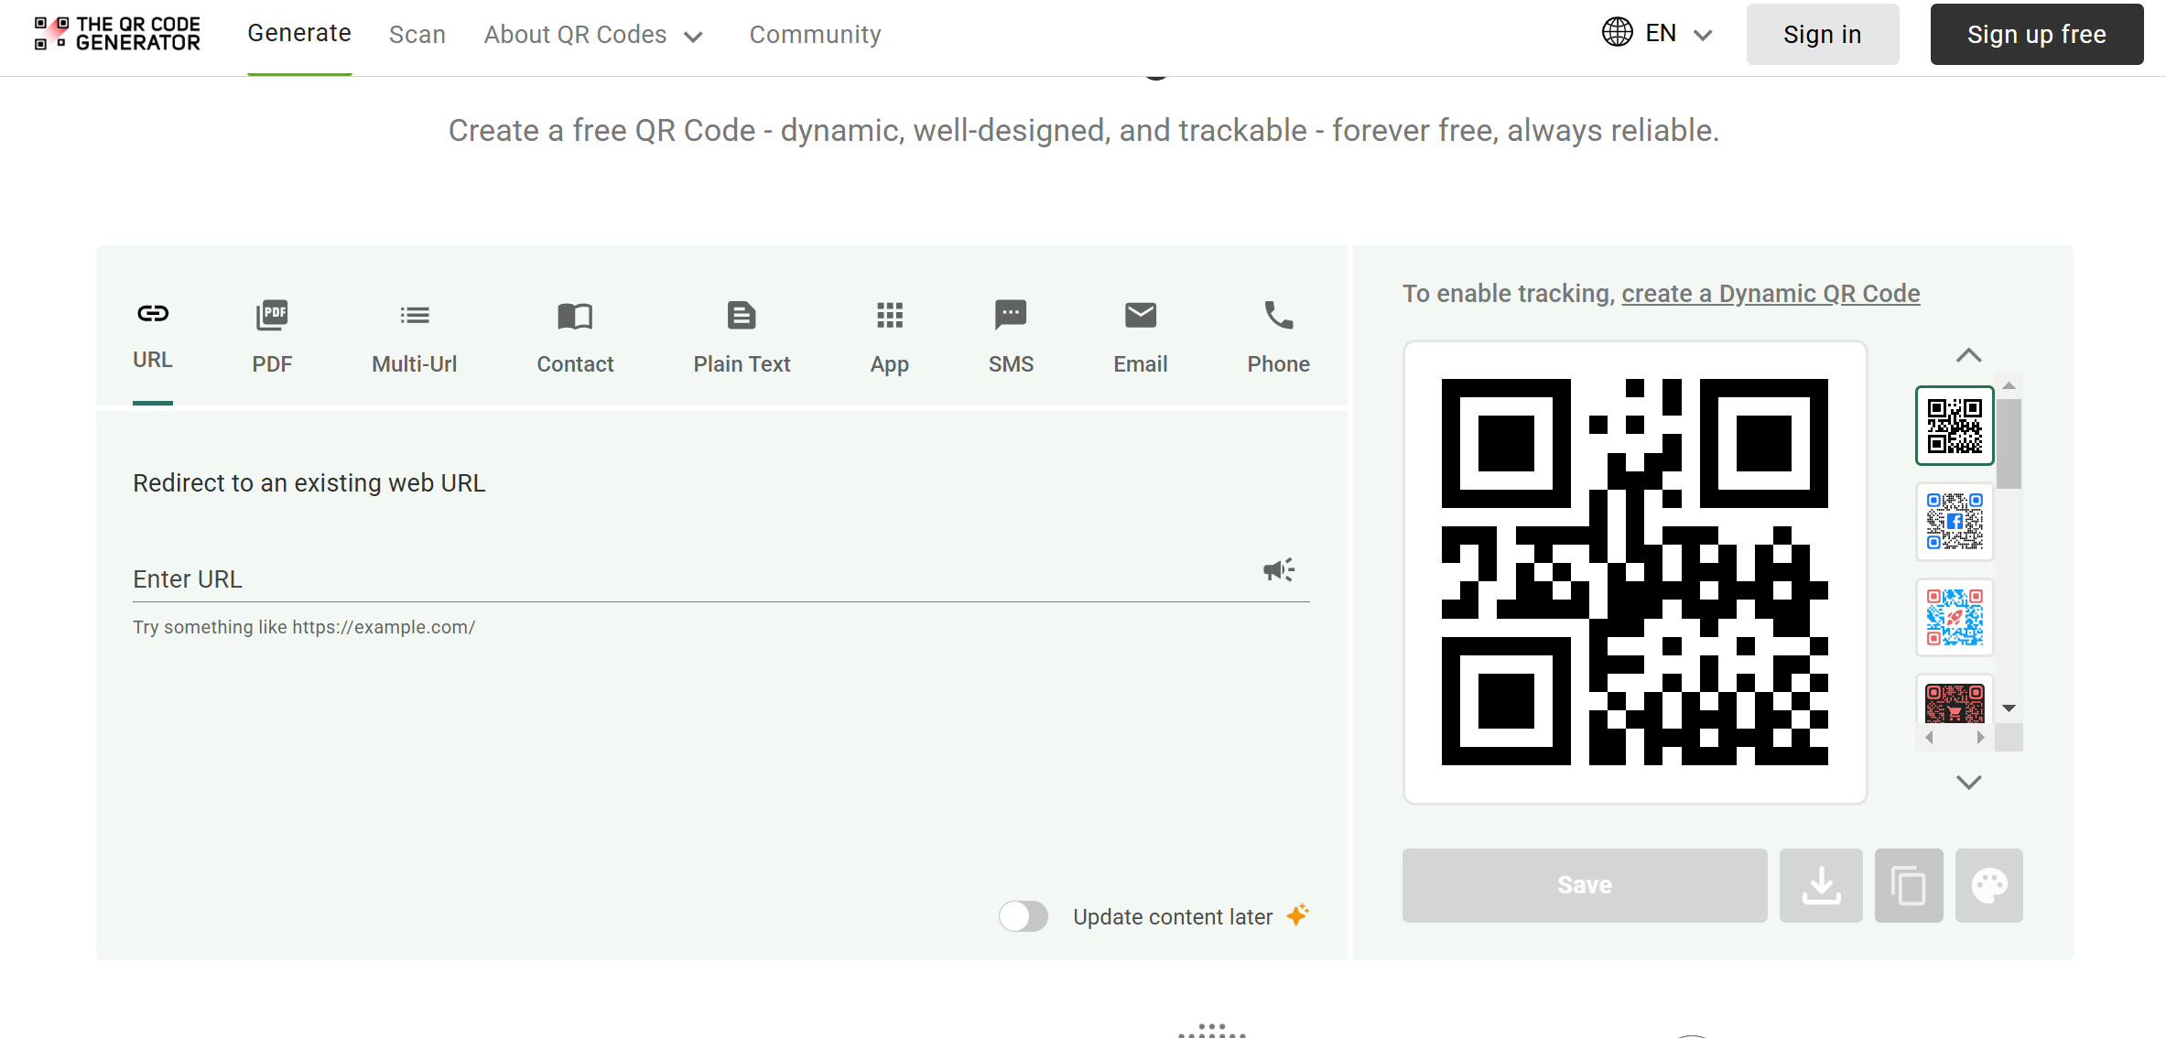
Task: Click the Sign up free button
Action: click(2036, 35)
